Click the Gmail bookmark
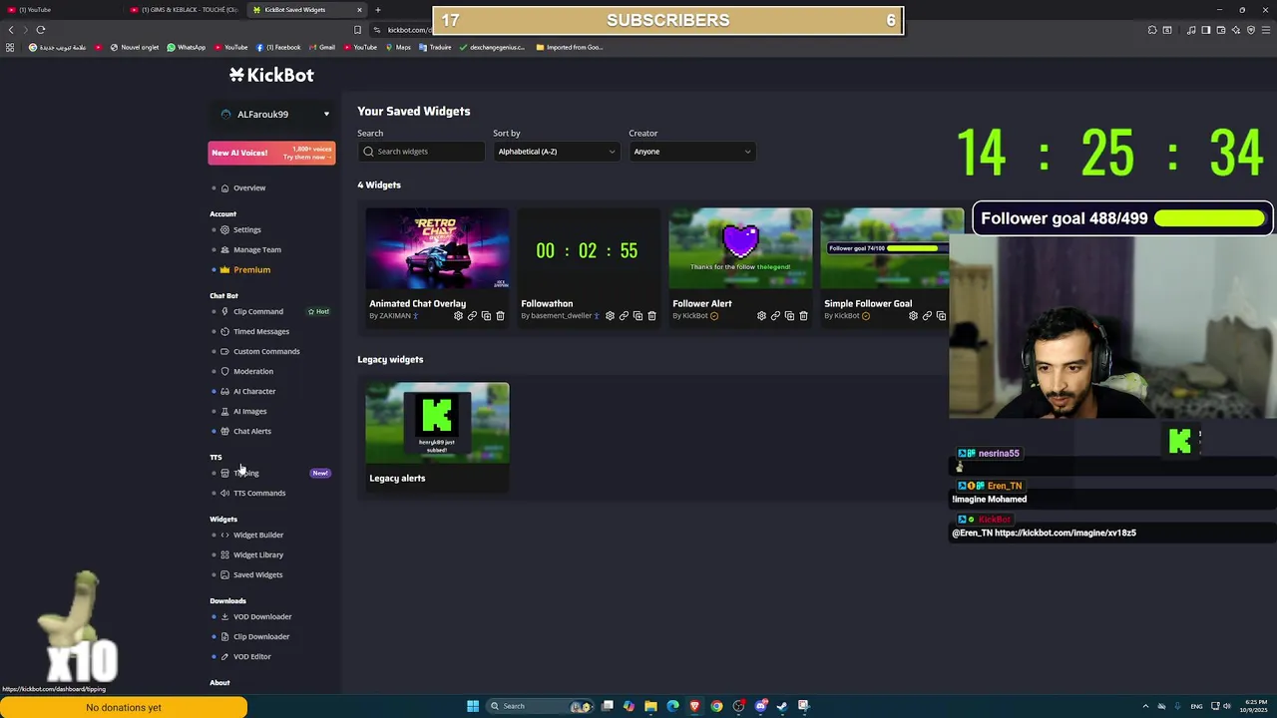The height and width of the screenshot is (718, 1277). click(x=322, y=47)
